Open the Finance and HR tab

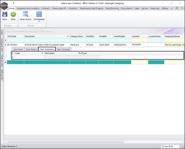pos(59,8)
